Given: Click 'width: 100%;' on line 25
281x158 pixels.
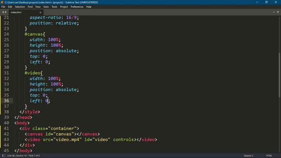Looking at the screenshot, I should pyautogui.click(x=45, y=40).
